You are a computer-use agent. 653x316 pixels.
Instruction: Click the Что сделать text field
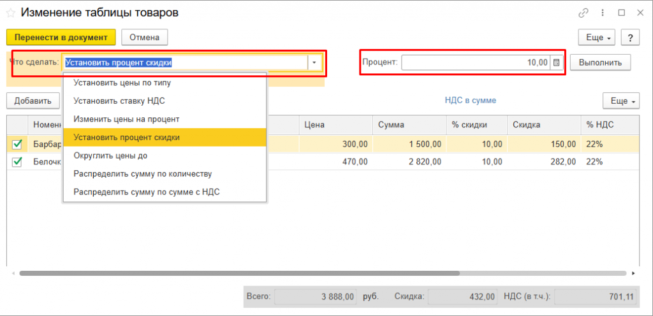[x=186, y=63]
